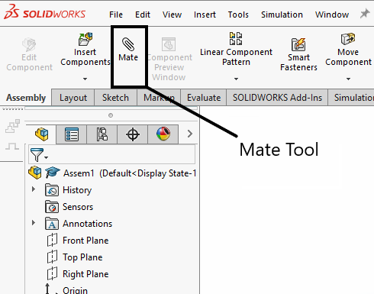374x294 pixels.
Task: Select Top Plane in the tree
Action: (x=82, y=257)
